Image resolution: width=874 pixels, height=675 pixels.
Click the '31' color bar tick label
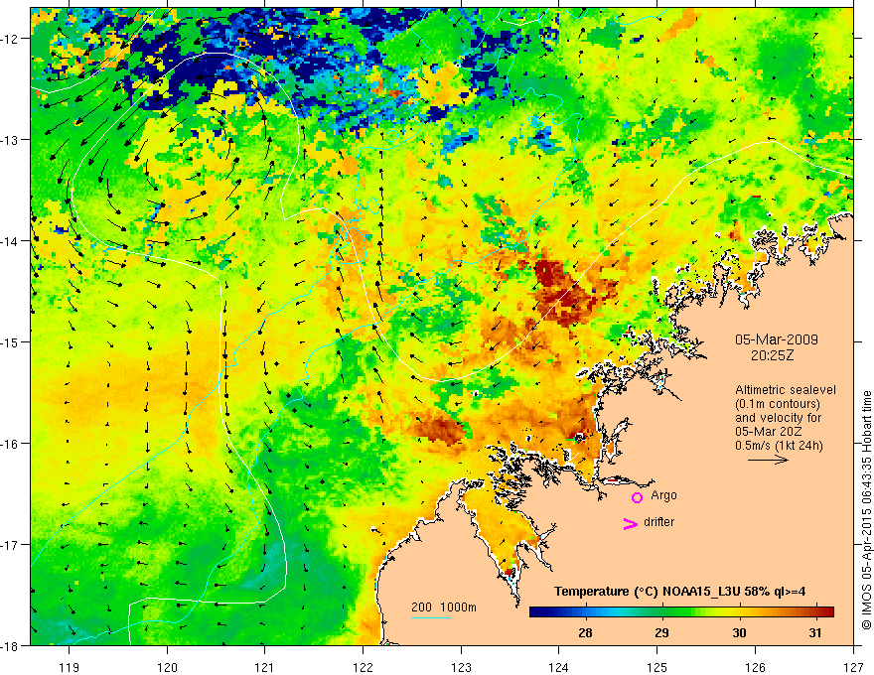[815, 632]
